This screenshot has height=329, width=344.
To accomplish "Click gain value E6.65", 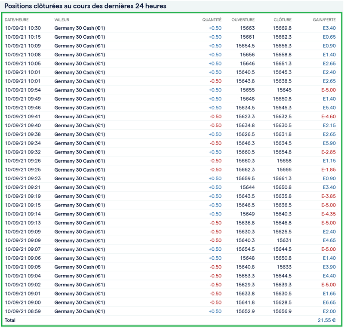I will [x=329, y=302].
